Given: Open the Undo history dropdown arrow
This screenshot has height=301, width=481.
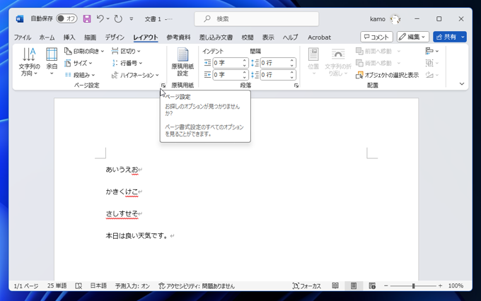Looking at the screenshot, I should (x=108, y=18).
